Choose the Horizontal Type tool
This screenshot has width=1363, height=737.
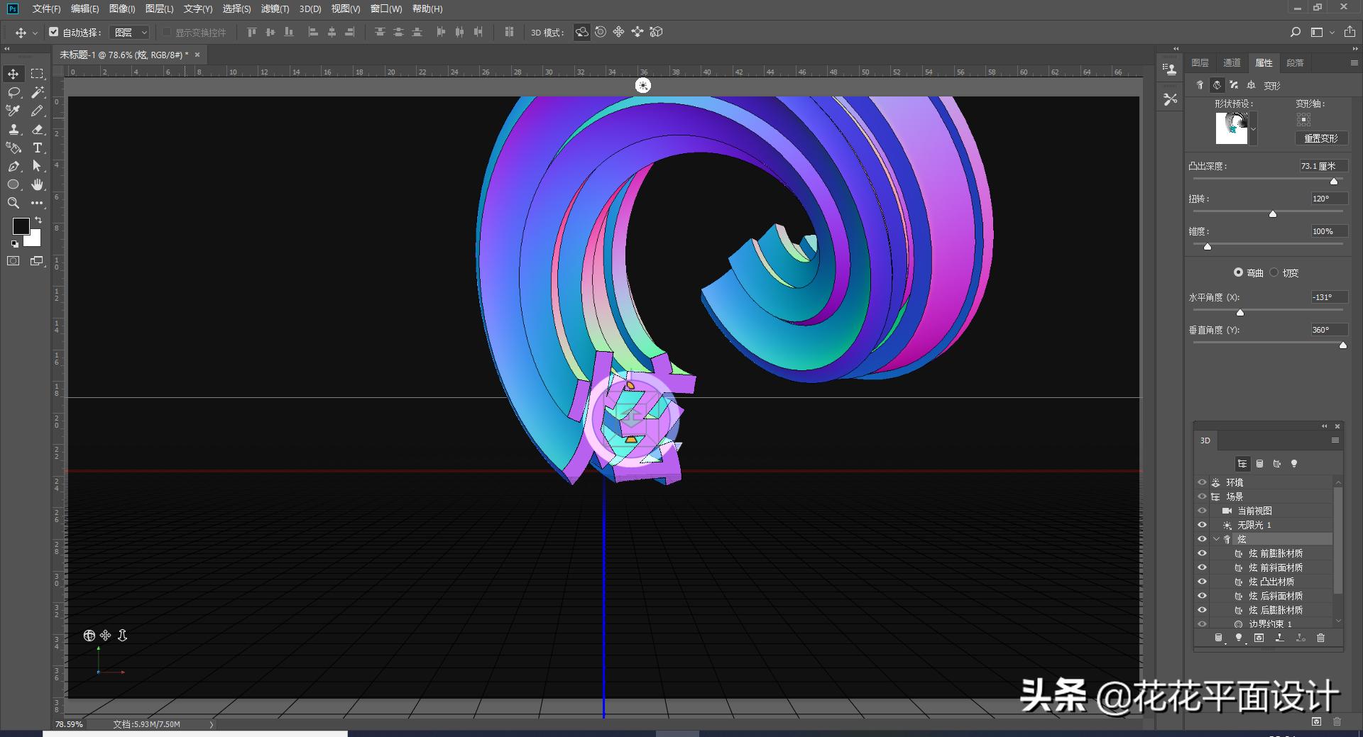[x=38, y=148]
